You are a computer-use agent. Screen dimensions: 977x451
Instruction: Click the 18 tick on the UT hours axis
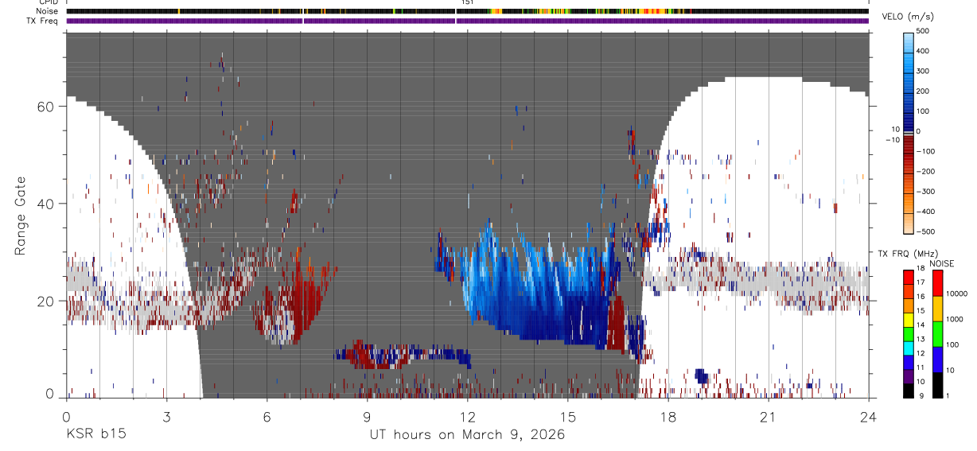[668, 416]
